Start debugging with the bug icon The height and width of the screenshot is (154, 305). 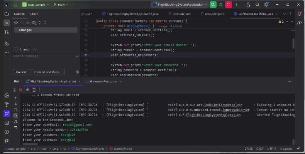coord(221,5)
